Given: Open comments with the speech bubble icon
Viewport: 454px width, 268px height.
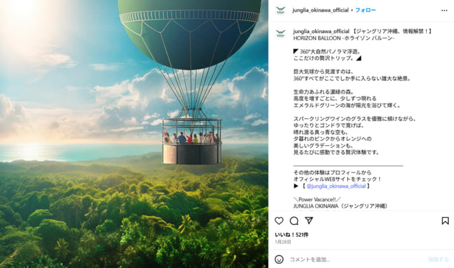Looking at the screenshot, I should [x=294, y=221].
